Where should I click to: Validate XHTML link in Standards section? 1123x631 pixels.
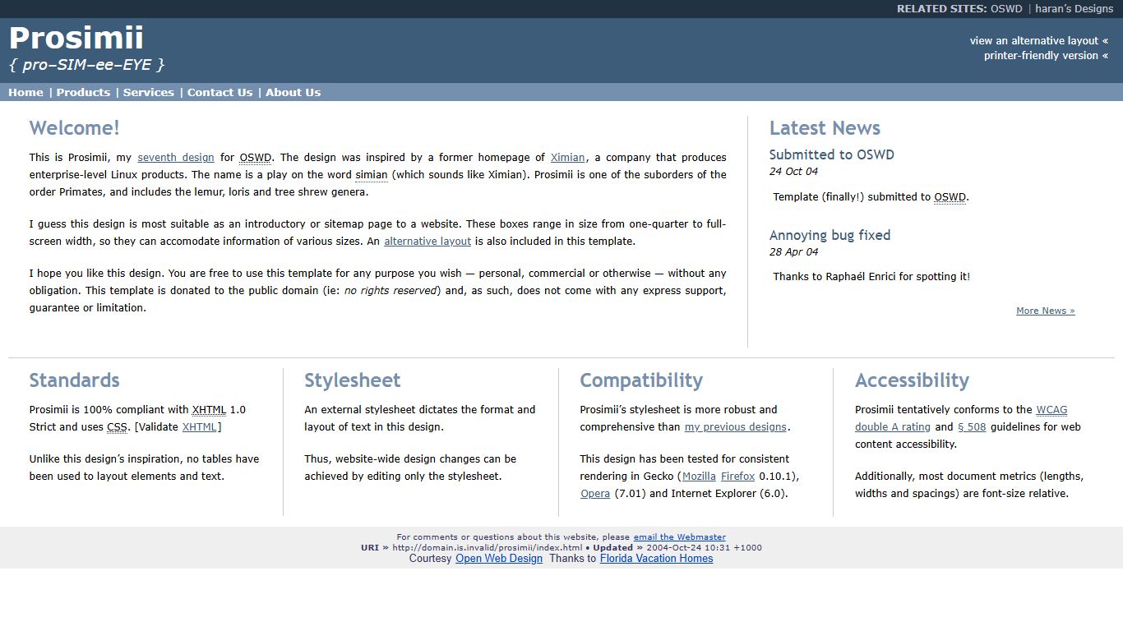tap(199, 426)
